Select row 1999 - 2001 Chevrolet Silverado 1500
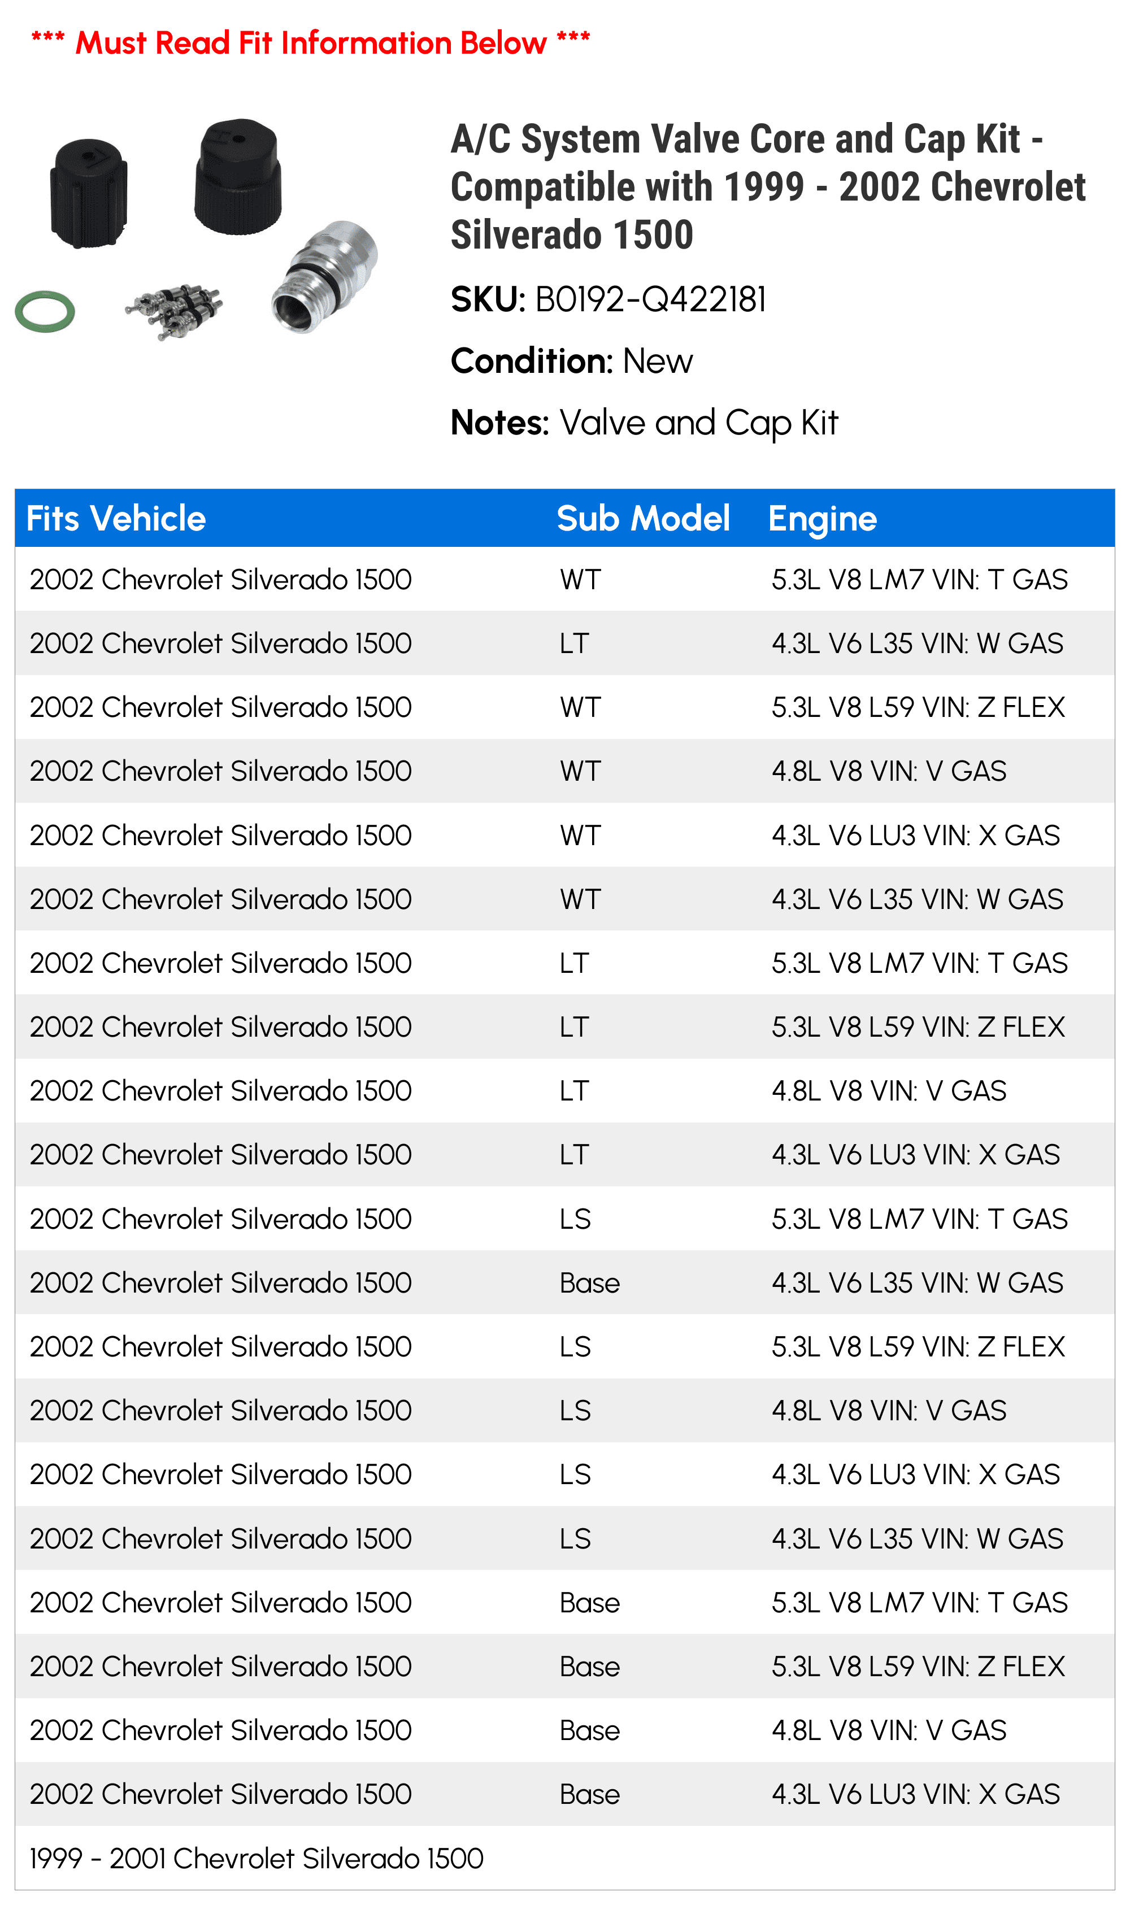 click(x=565, y=1859)
